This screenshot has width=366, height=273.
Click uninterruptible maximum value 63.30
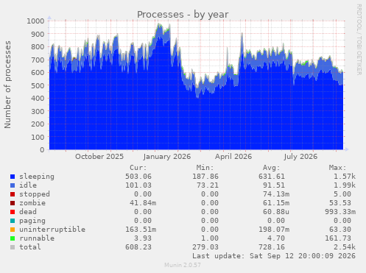(x=340, y=230)
